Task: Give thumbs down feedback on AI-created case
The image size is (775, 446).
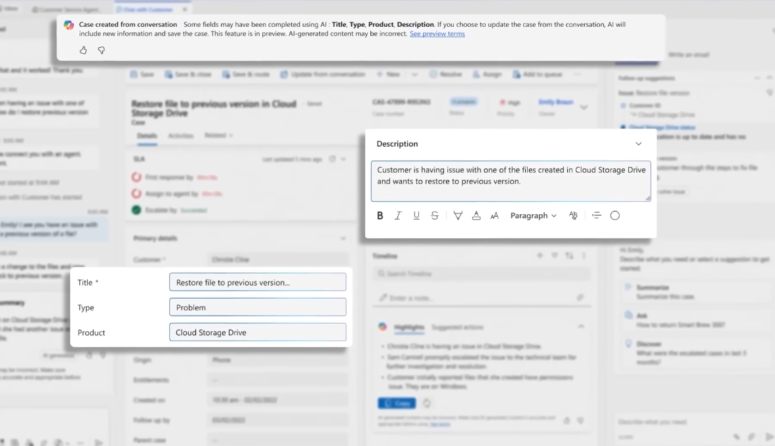Action: tap(102, 50)
